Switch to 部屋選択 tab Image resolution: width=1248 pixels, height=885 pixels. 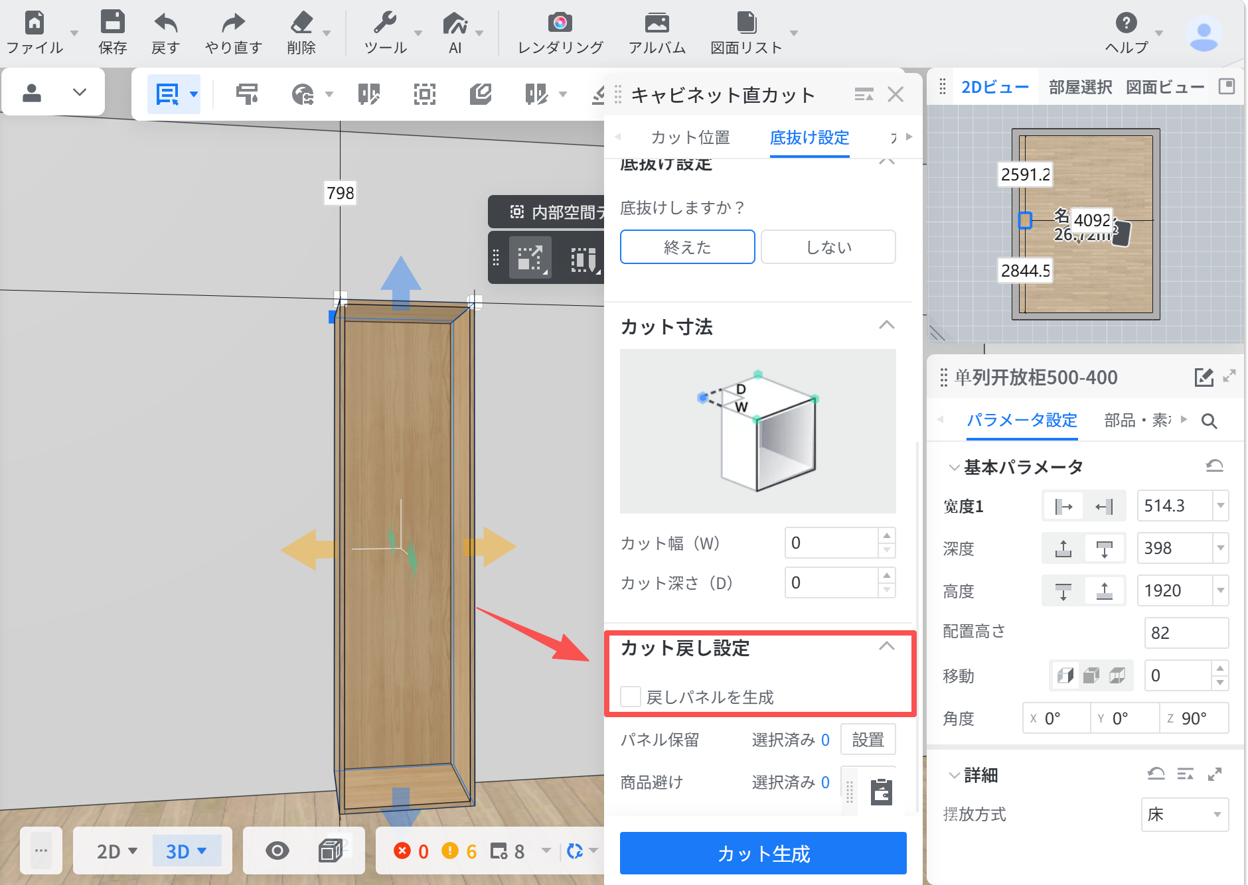pos(1080,87)
